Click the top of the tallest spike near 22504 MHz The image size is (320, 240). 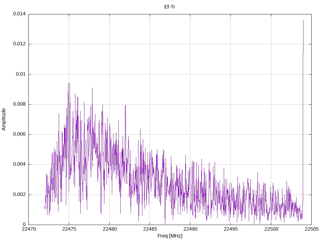[x=303, y=20]
